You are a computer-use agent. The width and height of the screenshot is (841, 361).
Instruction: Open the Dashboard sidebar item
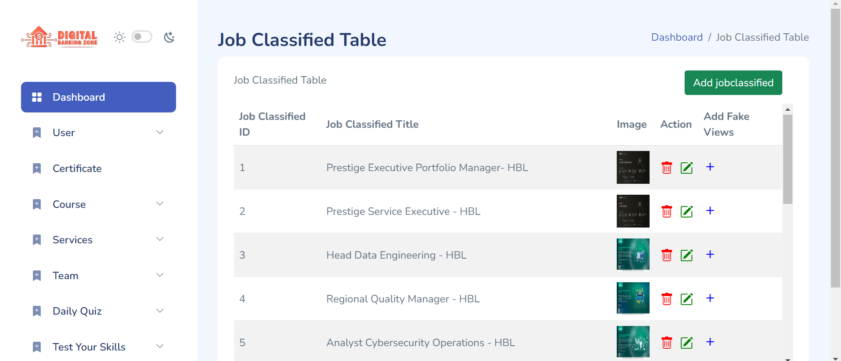[98, 97]
